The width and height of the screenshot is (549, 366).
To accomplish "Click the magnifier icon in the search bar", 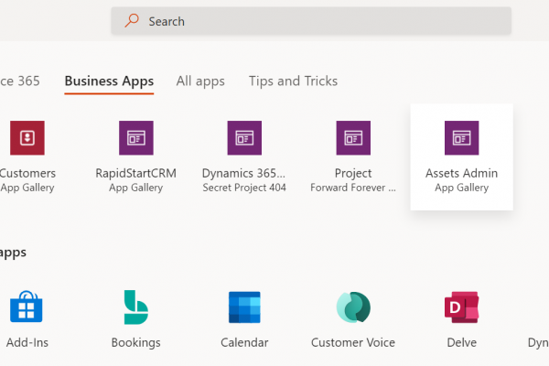I will click(133, 21).
